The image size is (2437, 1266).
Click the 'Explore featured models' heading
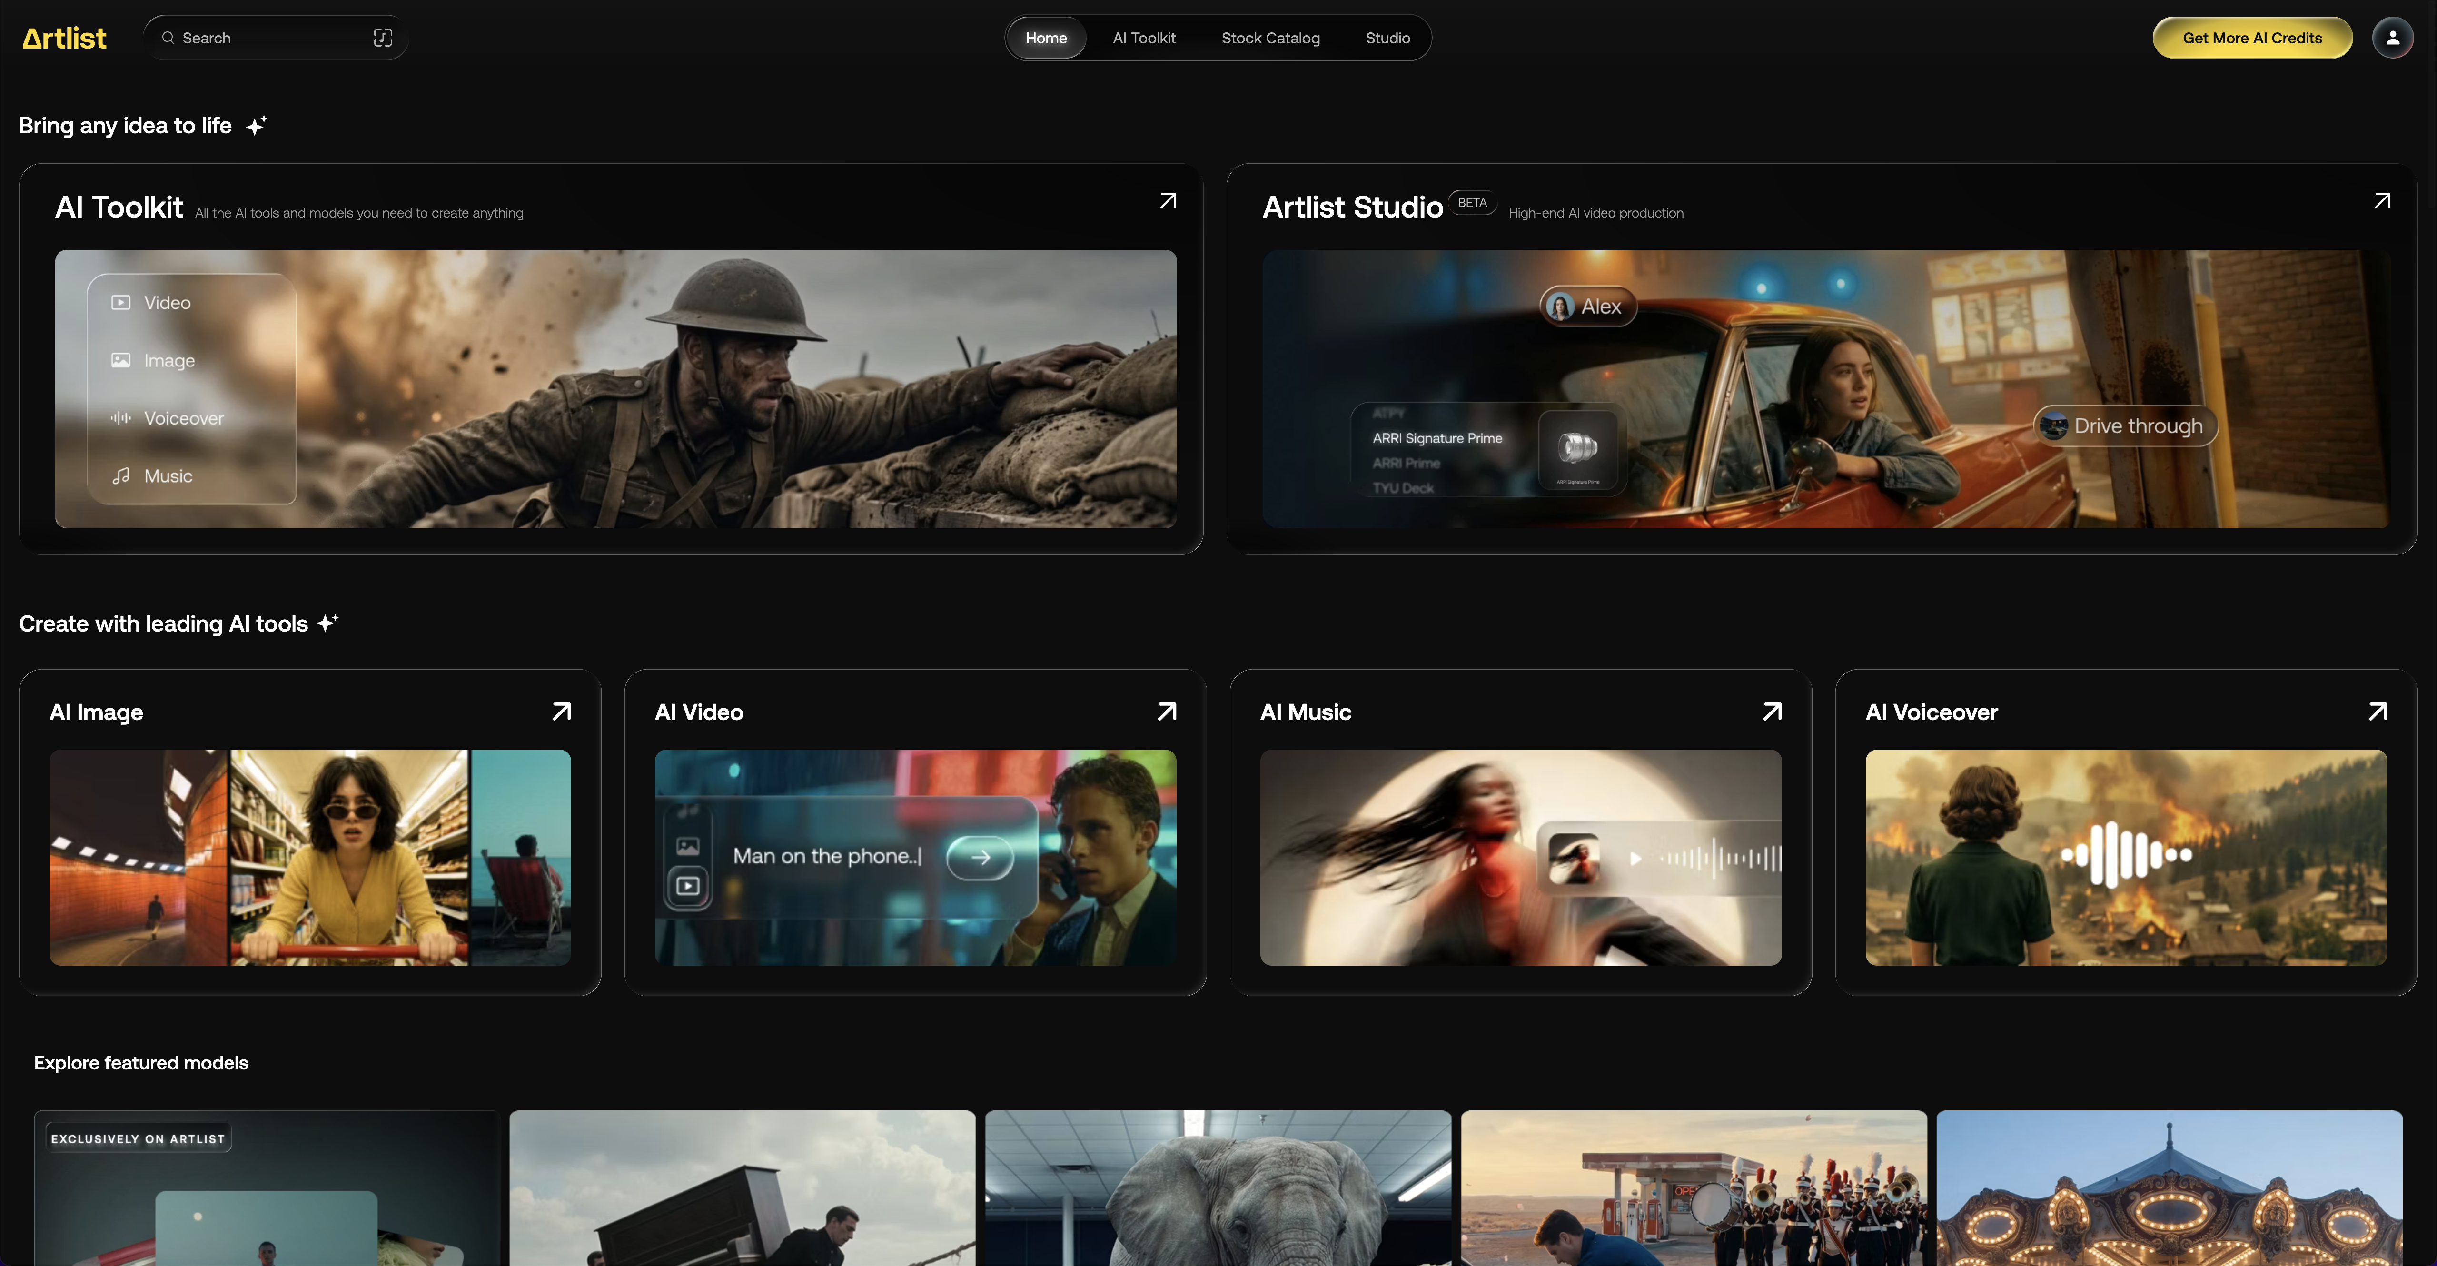coord(141,1063)
